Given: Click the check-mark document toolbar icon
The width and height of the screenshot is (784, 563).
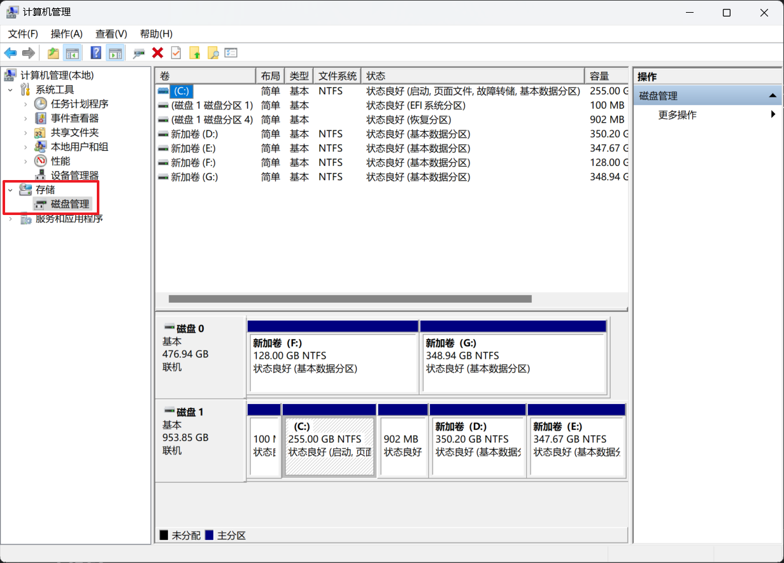Looking at the screenshot, I should (176, 53).
